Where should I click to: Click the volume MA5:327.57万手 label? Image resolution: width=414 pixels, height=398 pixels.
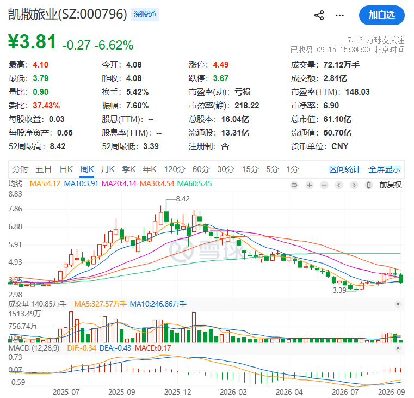[x=100, y=304]
